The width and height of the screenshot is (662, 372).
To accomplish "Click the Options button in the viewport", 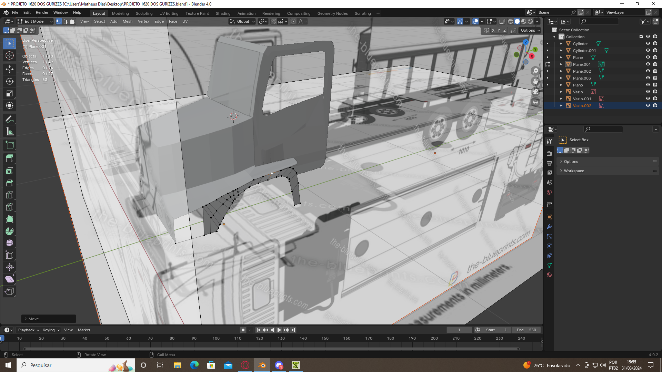I will [x=530, y=30].
